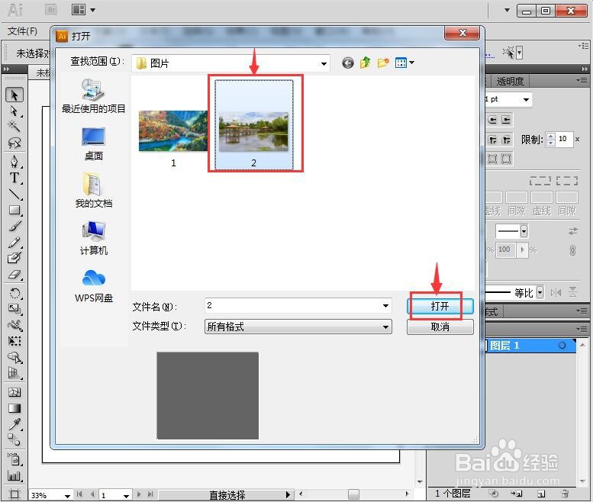The height and width of the screenshot is (502, 593).
Task: Select the 图层 1 layer row
Action: tap(530, 346)
